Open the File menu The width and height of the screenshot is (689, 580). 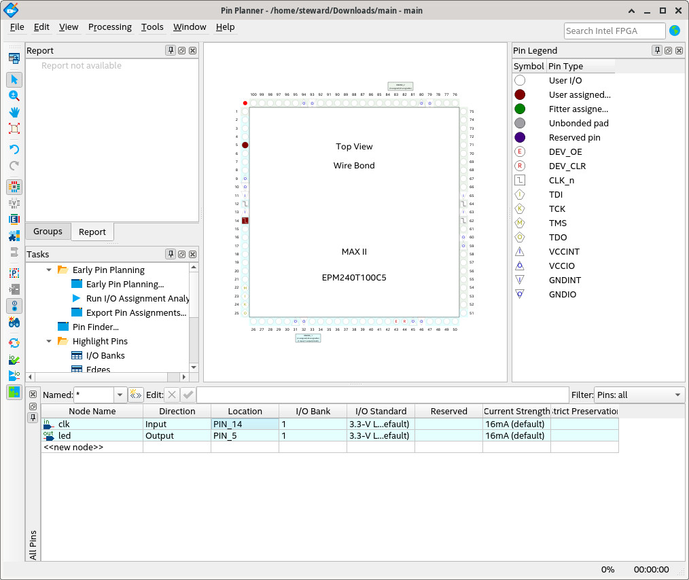pos(17,26)
